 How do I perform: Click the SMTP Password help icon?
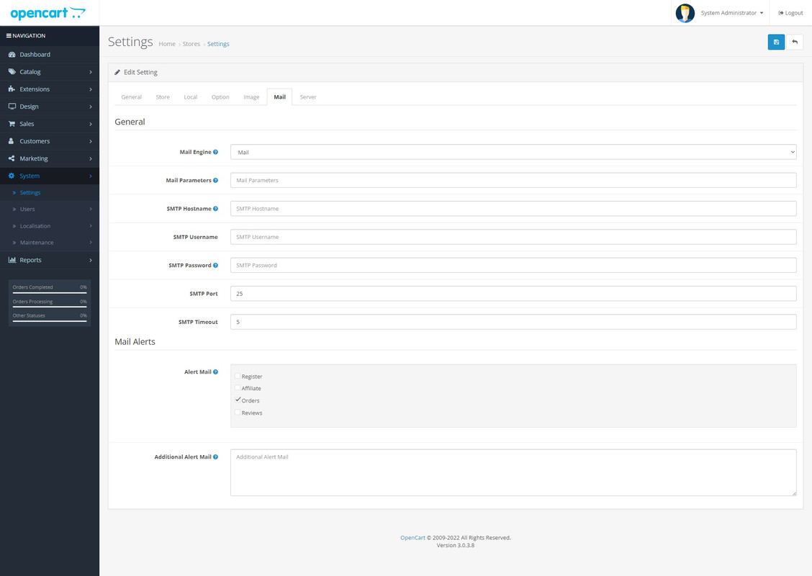[x=215, y=265]
